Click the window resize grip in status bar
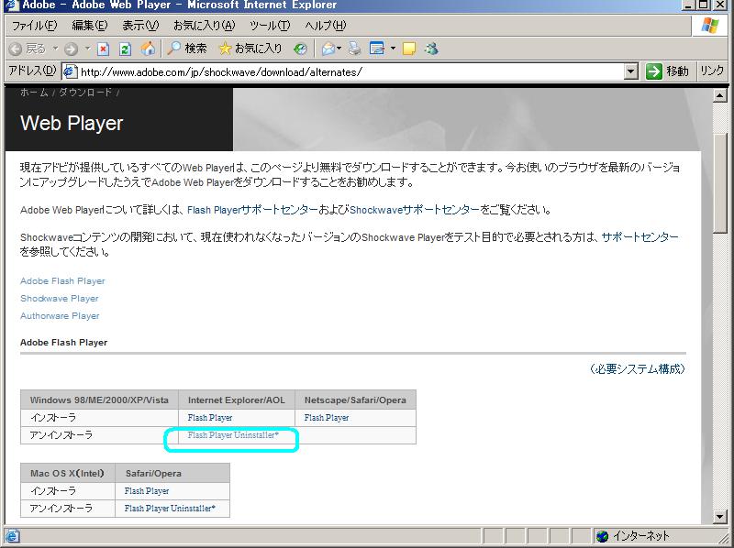The image size is (734, 548). point(725,537)
